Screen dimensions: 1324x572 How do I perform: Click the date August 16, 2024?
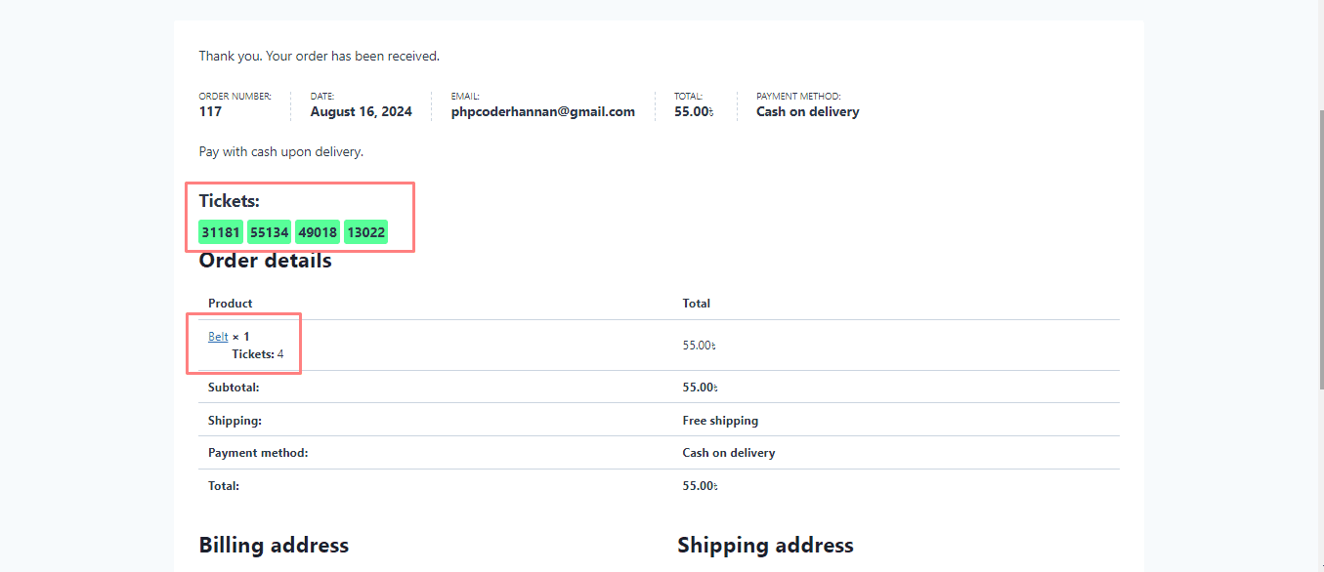coord(361,112)
